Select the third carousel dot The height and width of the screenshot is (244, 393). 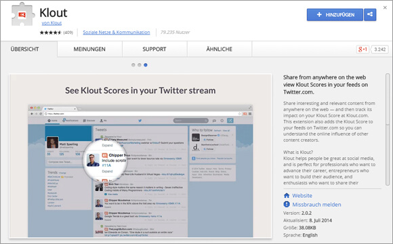(146, 65)
